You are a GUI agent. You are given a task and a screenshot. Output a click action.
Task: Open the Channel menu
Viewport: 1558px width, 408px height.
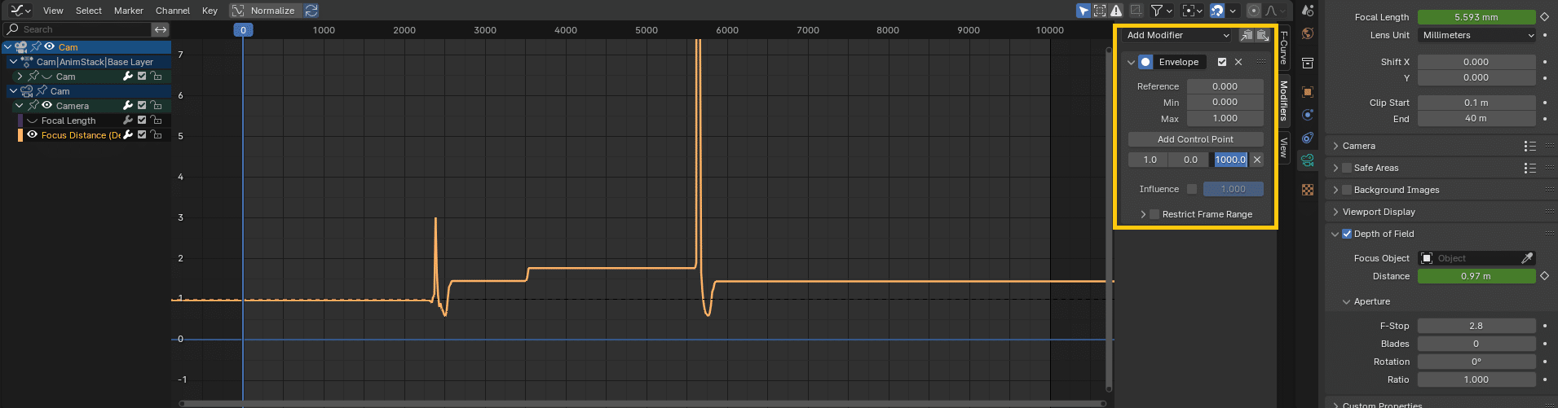[x=172, y=11]
